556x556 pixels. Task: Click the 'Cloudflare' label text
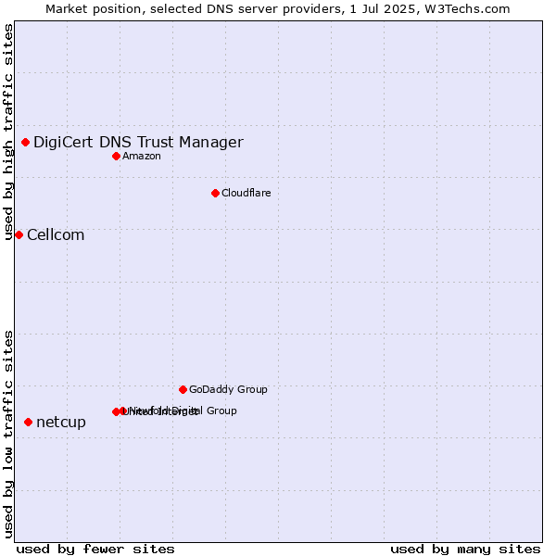click(246, 193)
